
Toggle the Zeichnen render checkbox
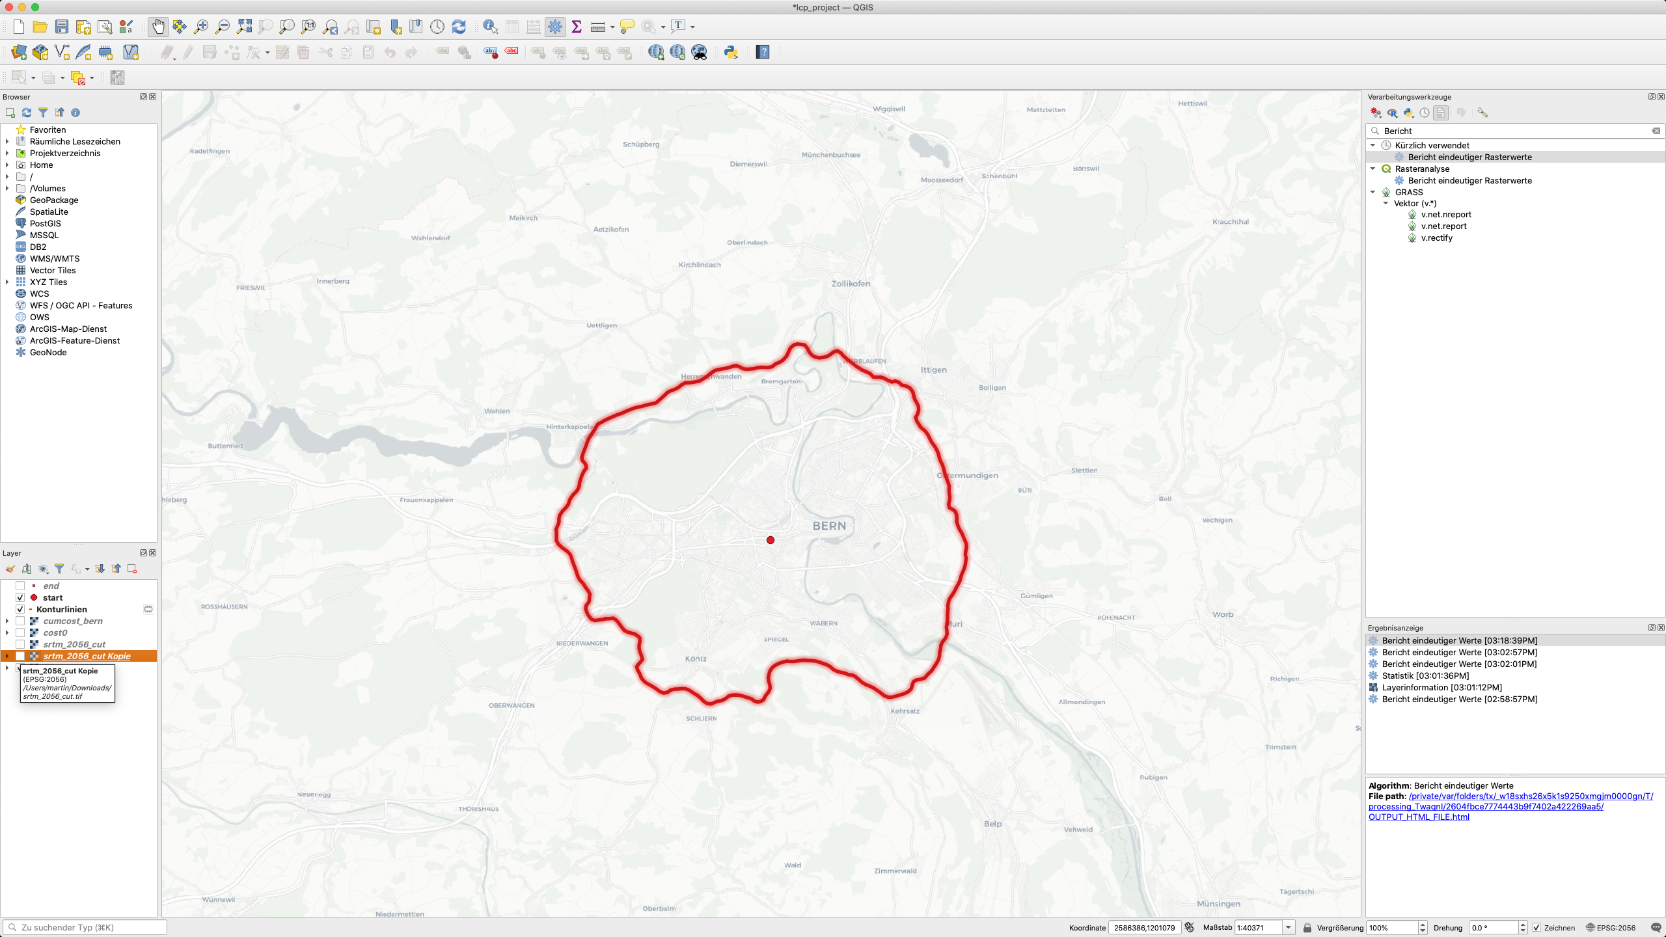(x=1536, y=928)
